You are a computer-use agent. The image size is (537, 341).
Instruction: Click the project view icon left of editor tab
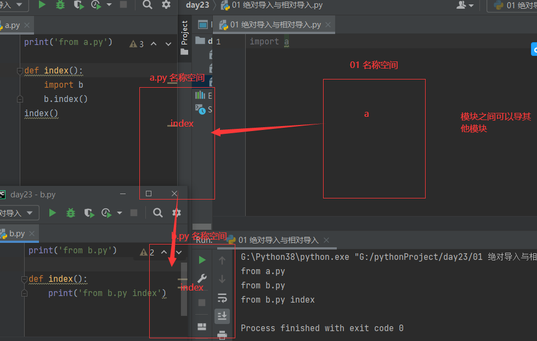tap(203, 25)
